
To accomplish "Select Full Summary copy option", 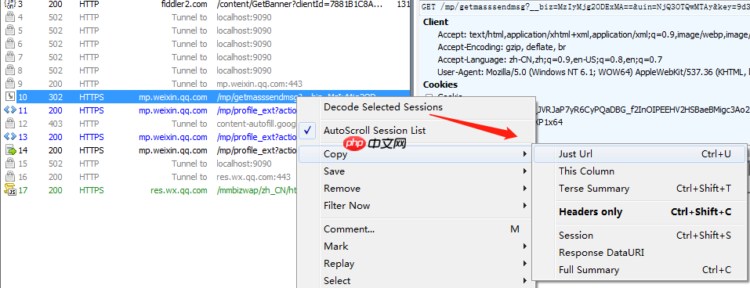I will [639, 270].
